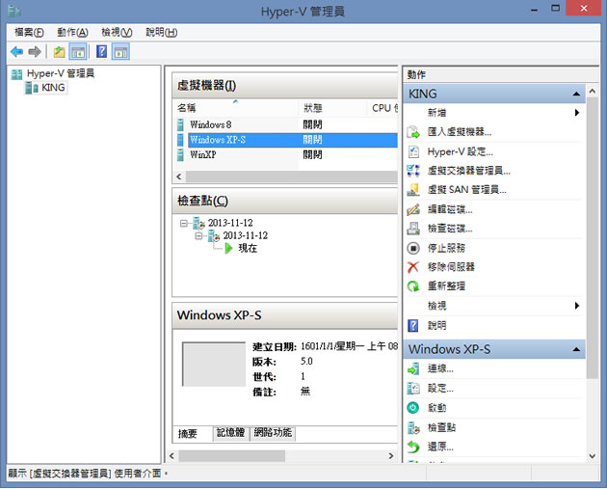607x489 pixels.
Task: Expand the 檢視 submenu arrow in actions
Action: 577,306
